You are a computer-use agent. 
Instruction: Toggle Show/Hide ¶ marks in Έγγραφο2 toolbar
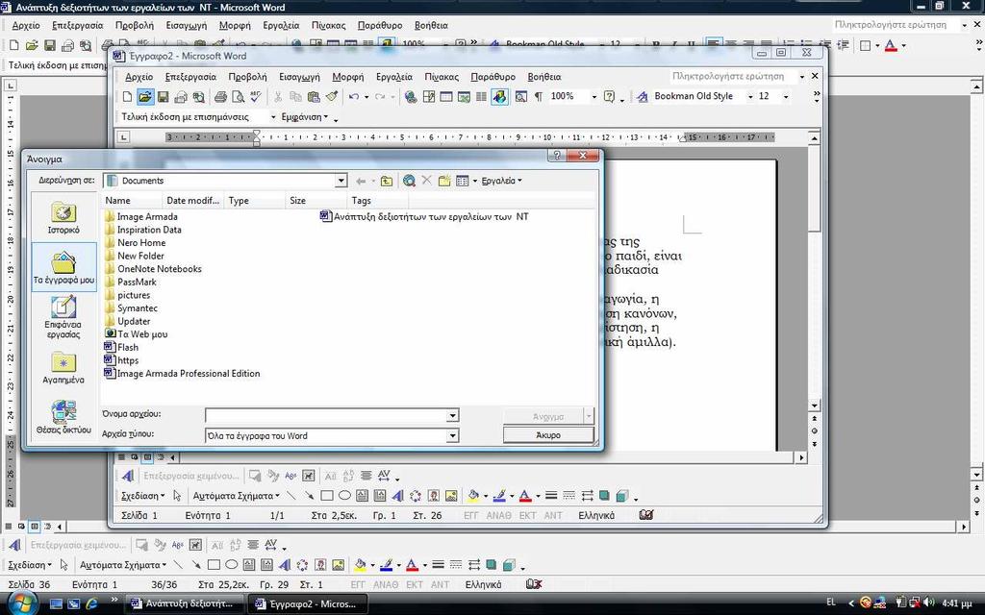click(539, 97)
